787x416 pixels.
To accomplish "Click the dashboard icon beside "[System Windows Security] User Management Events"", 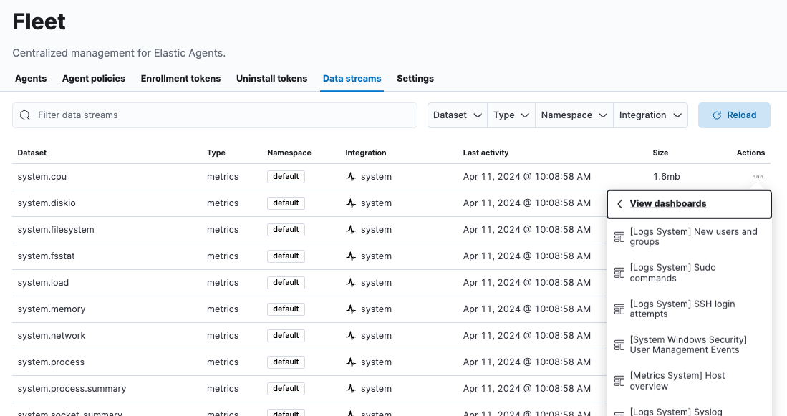I will (619, 344).
